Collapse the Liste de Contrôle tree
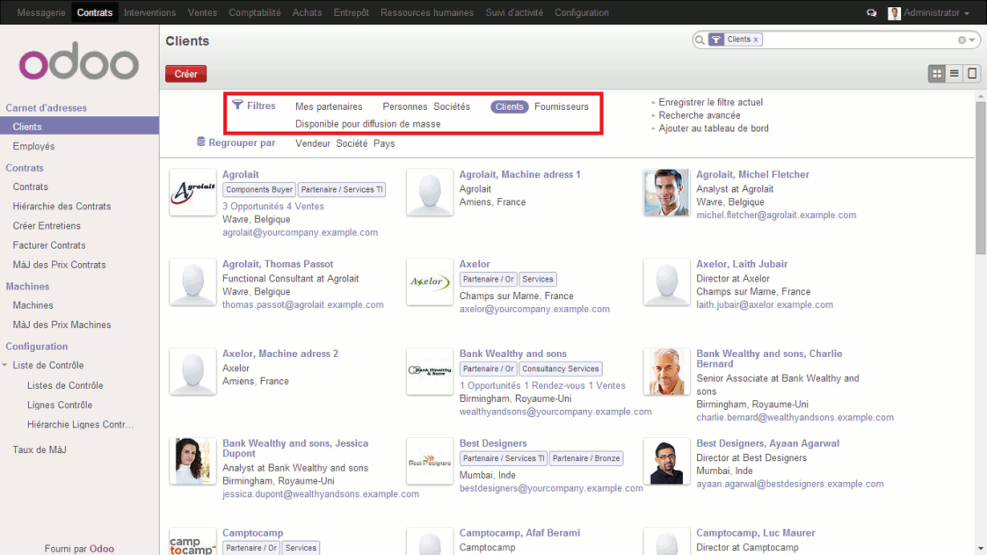 pos(6,366)
